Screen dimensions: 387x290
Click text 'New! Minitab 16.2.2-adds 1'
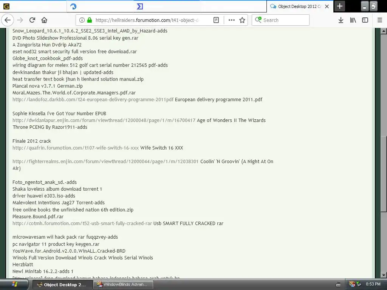[43, 271]
